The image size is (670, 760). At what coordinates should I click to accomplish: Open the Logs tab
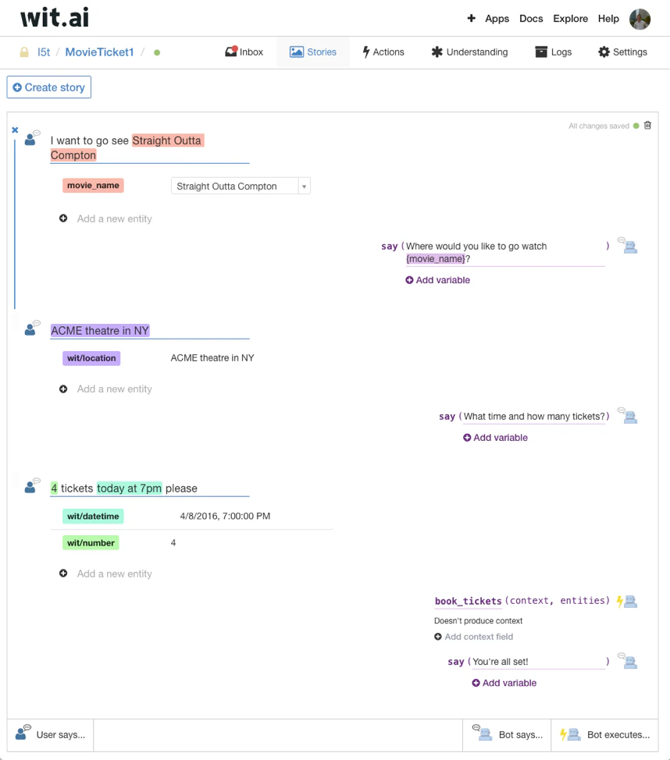tap(554, 52)
